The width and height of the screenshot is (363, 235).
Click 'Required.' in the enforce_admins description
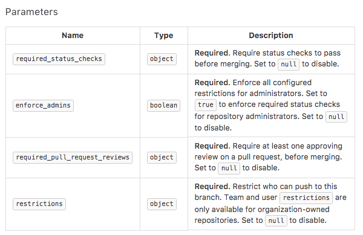(x=212, y=83)
